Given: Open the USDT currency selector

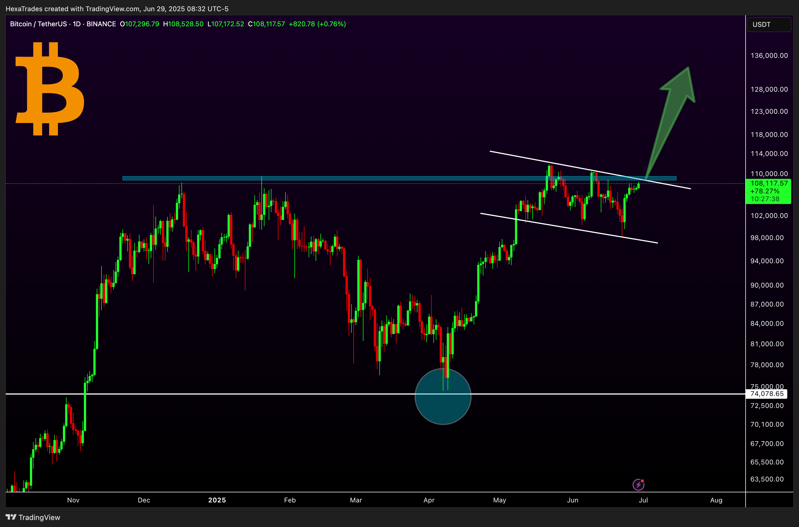Looking at the screenshot, I should click(x=769, y=25).
